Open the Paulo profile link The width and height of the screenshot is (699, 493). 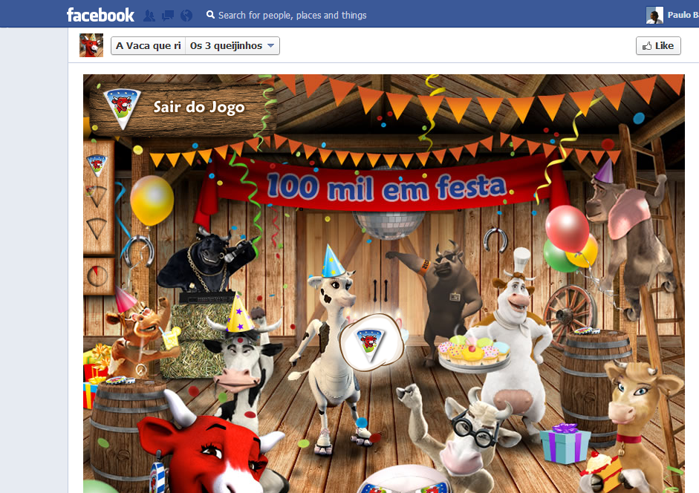681,15
